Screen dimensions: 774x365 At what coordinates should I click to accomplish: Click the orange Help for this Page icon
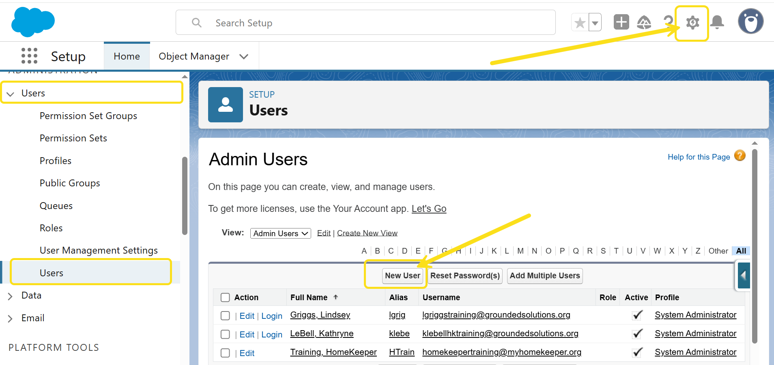[740, 156]
